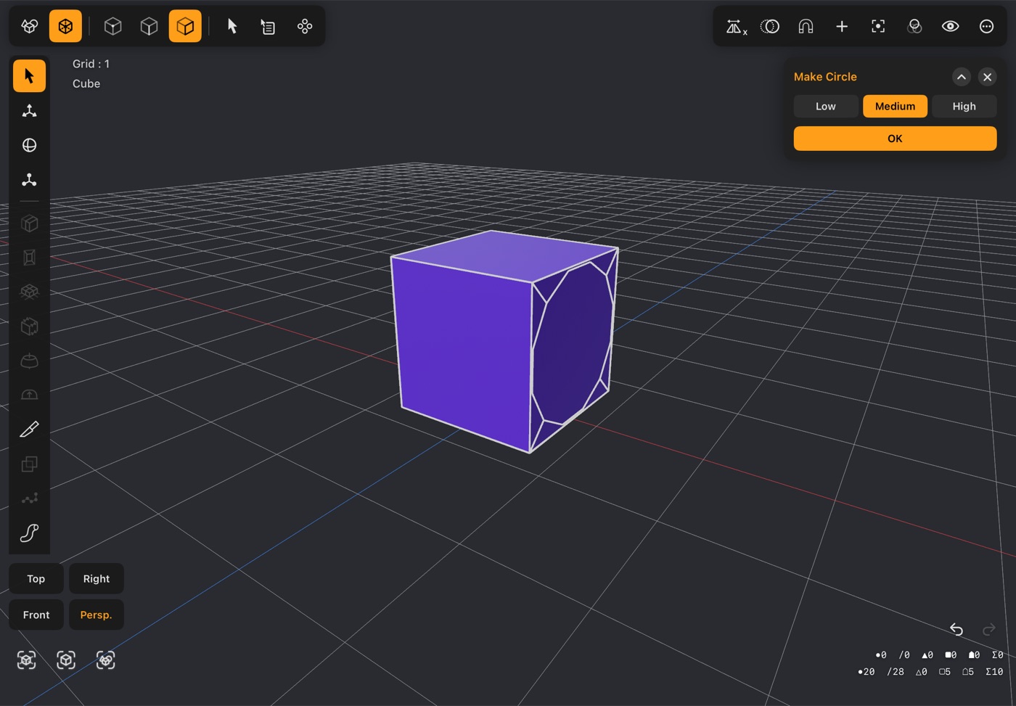Click the dimmed dome-shaped tool

[29, 361]
